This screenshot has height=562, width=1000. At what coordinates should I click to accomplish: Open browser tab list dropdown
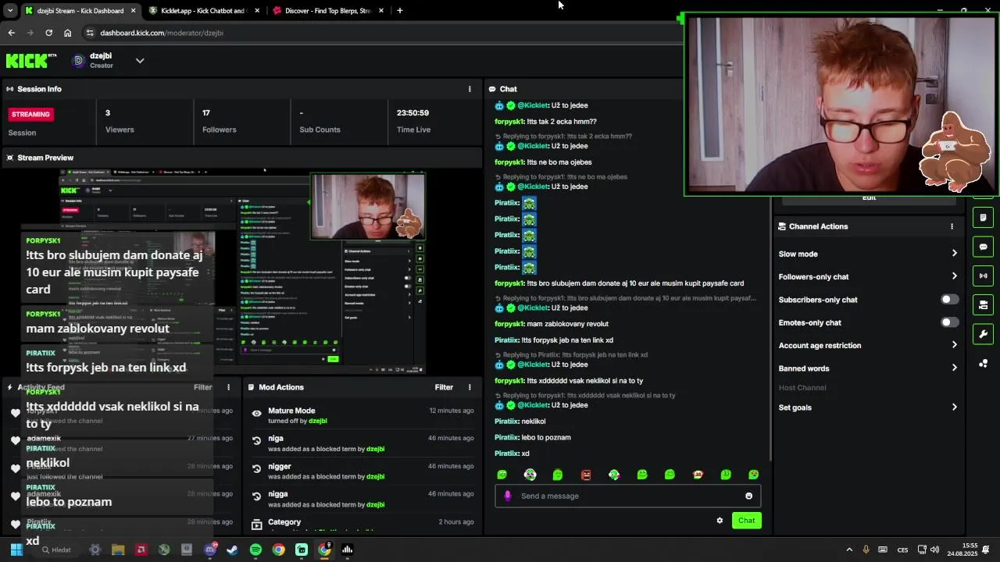pyautogui.click(x=9, y=11)
